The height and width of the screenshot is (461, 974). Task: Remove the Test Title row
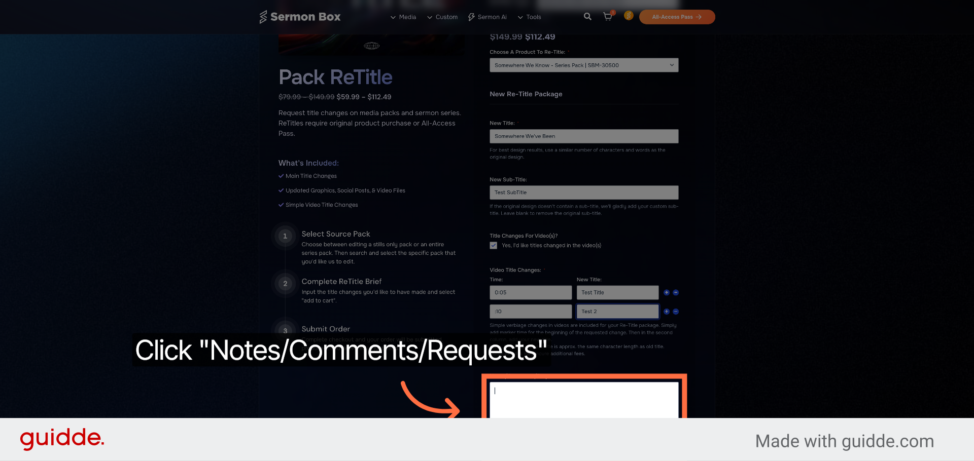point(676,293)
